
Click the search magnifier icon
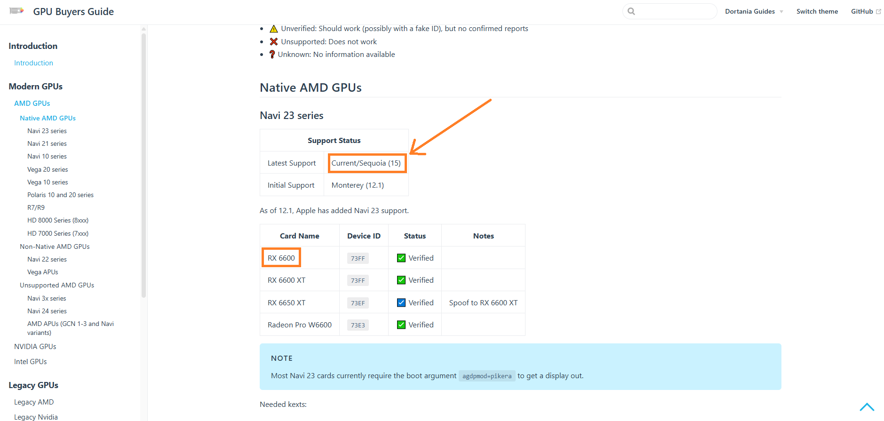pos(631,11)
